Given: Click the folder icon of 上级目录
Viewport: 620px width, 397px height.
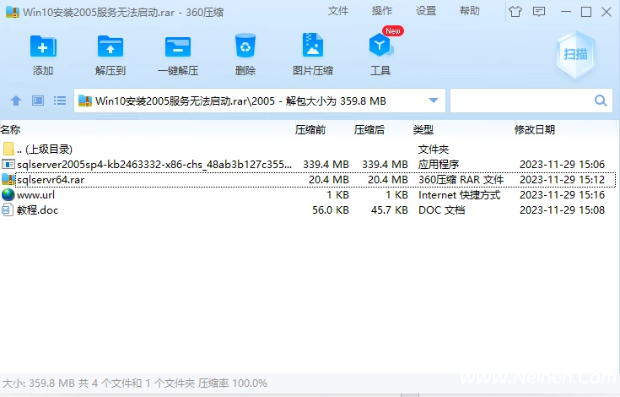Looking at the screenshot, I should click(x=8, y=149).
